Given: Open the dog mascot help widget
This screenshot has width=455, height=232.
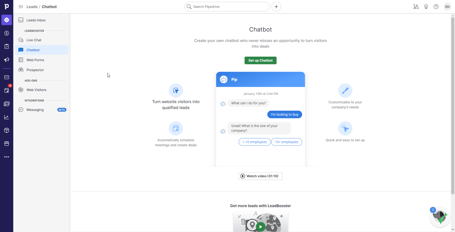Looking at the screenshot, I should 440,217.
